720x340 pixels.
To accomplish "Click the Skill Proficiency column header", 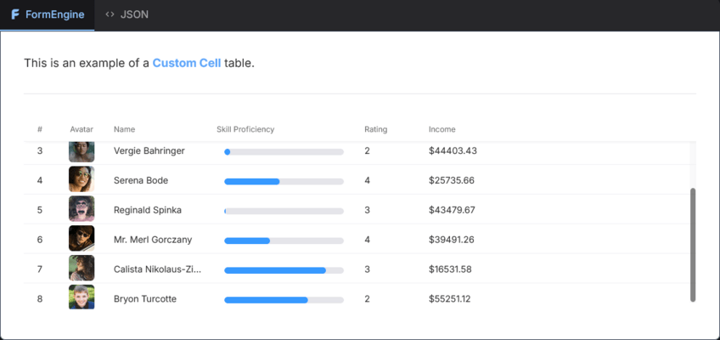I will [x=245, y=129].
